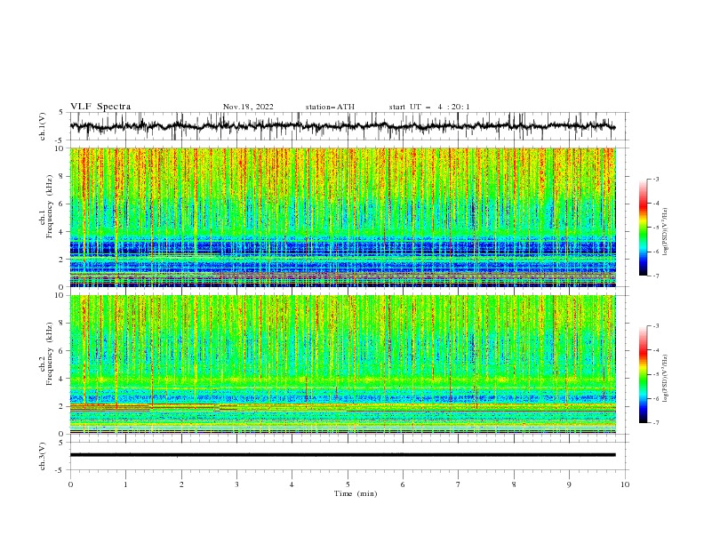Click the "station=ATH" label
This screenshot has width=704, height=544.
tap(330, 107)
